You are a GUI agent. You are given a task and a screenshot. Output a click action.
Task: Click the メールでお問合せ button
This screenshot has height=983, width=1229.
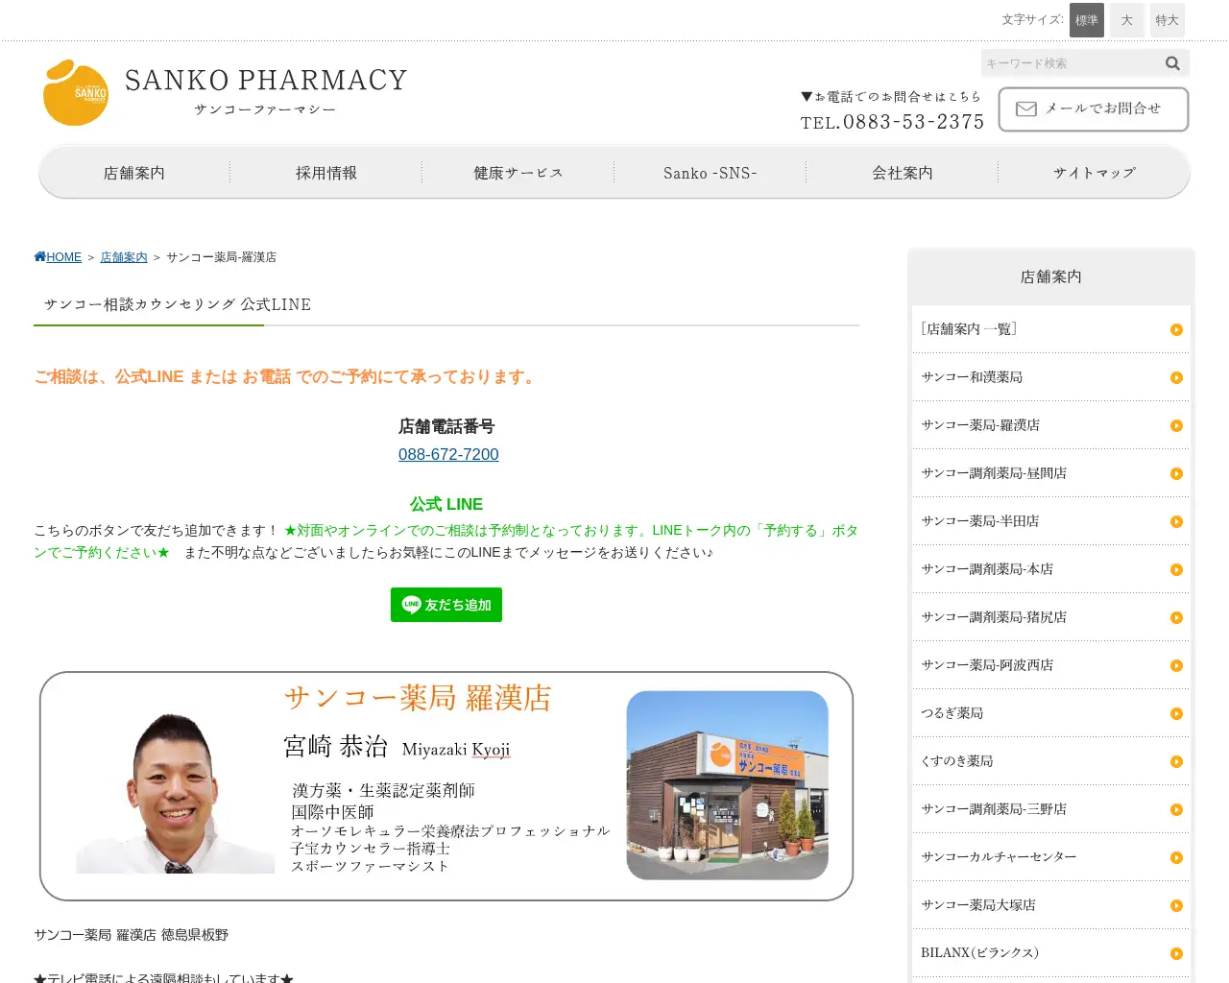[1094, 109]
